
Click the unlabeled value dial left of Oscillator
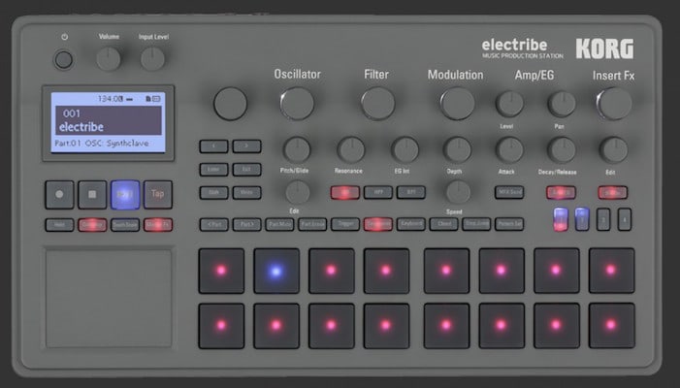click(230, 104)
